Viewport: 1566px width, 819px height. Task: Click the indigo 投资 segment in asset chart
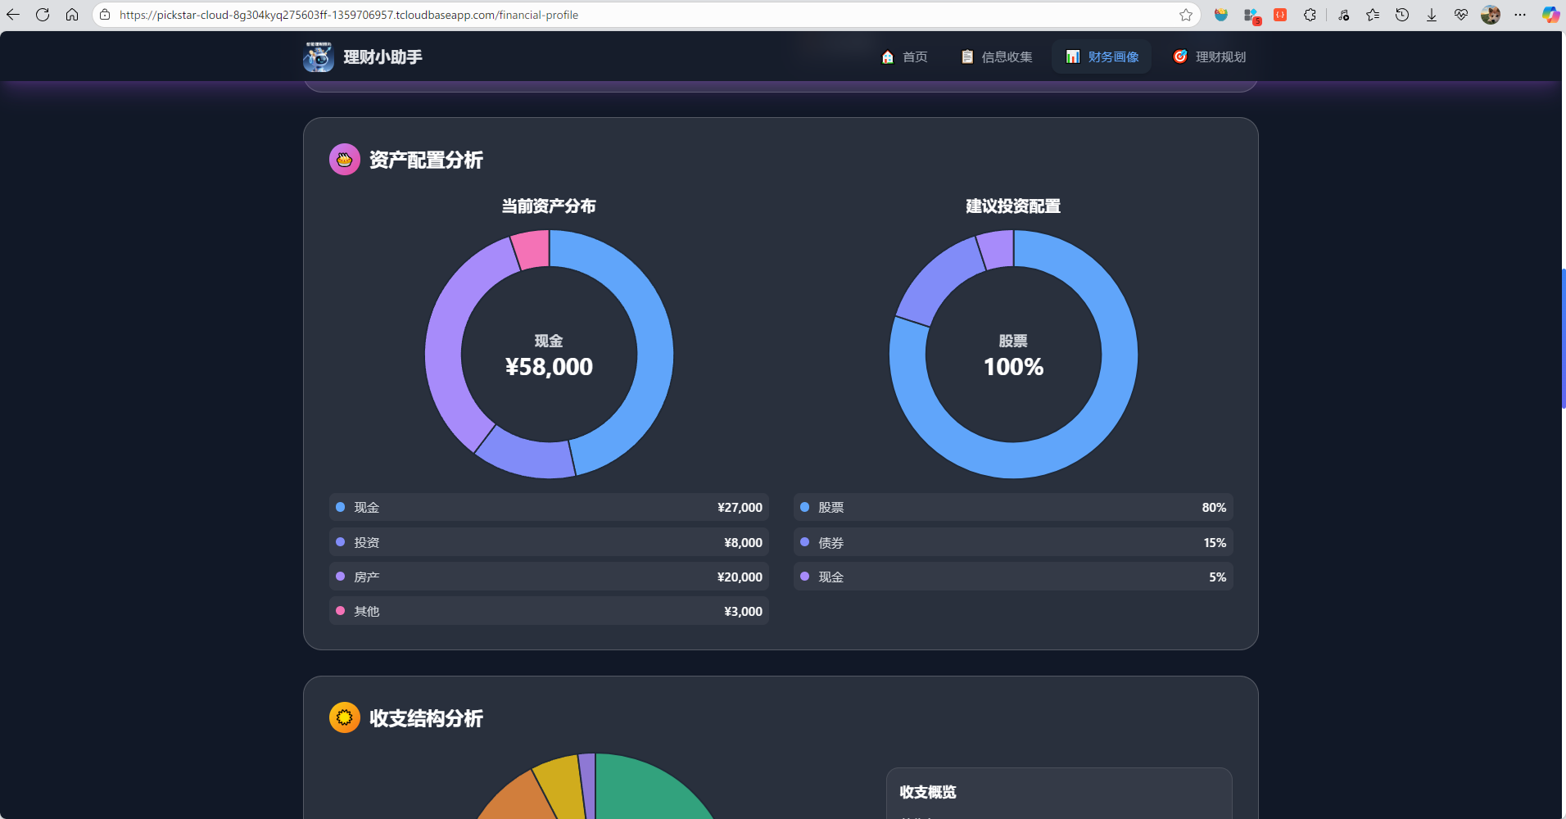[x=530, y=457]
